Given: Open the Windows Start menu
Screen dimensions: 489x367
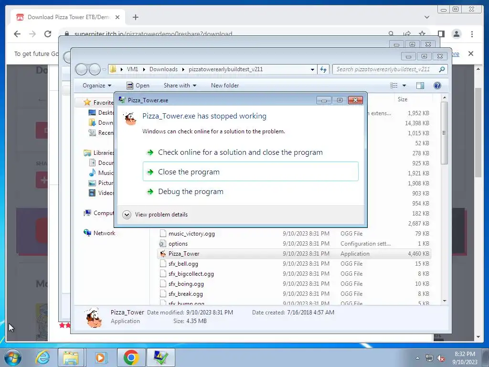Looking at the screenshot, I should tap(12, 357).
